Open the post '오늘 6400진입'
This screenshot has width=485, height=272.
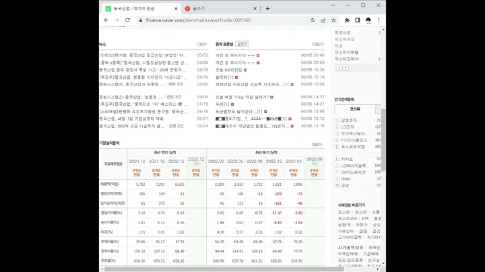[229, 70]
